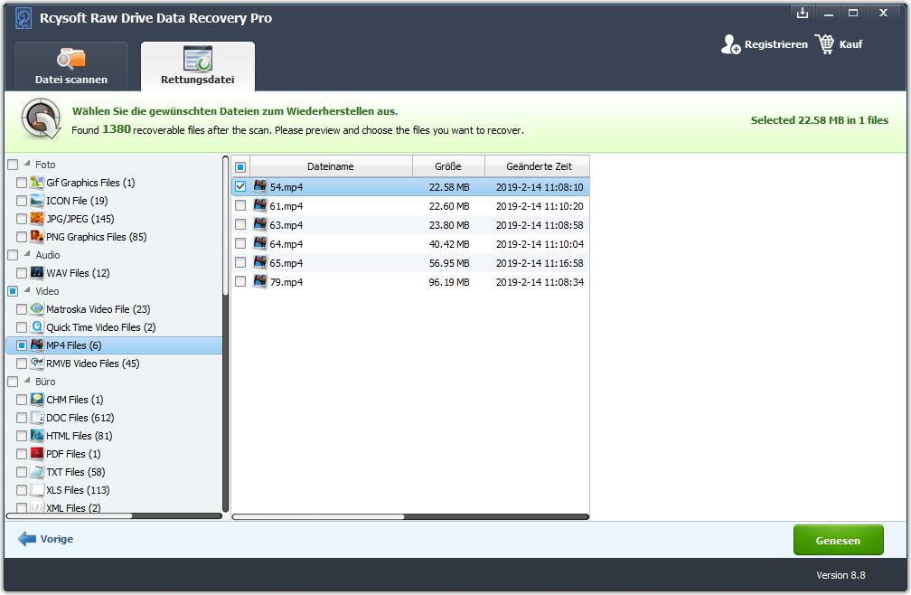This screenshot has width=911, height=595.
Task: Click the video icon beside 64.mp4
Action: coord(260,243)
